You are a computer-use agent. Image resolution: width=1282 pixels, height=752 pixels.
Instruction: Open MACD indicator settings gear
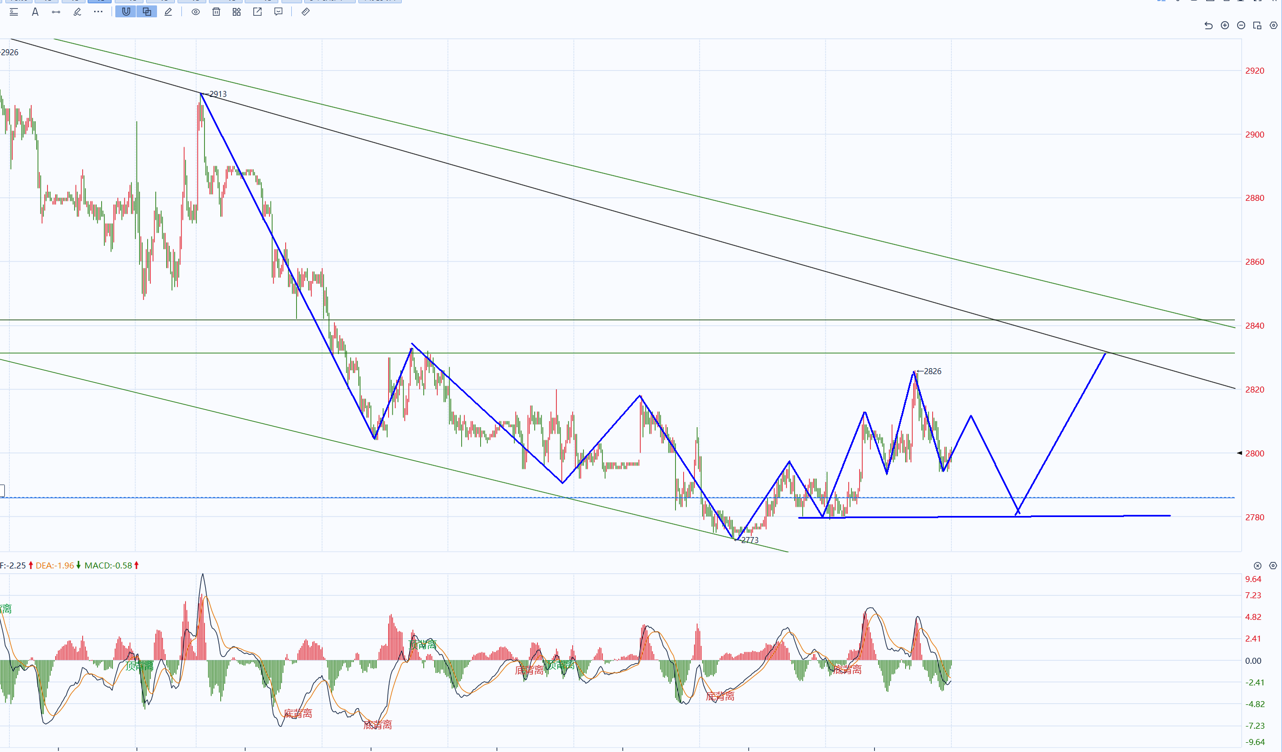(x=1273, y=566)
